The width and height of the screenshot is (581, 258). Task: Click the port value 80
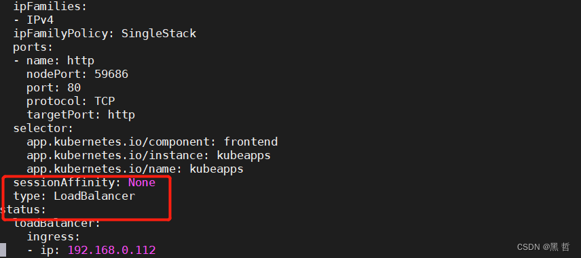click(x=74, y=88)
